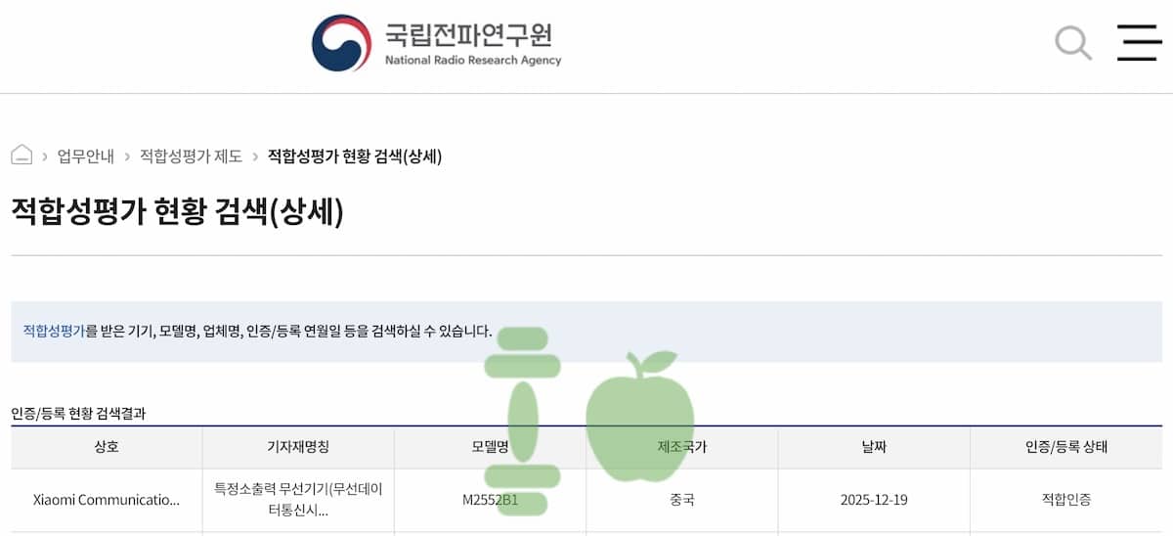This screenshot has width=1173, height=536.
Task: Click the 기자재명칭 column header
Action: click(298, 447)
